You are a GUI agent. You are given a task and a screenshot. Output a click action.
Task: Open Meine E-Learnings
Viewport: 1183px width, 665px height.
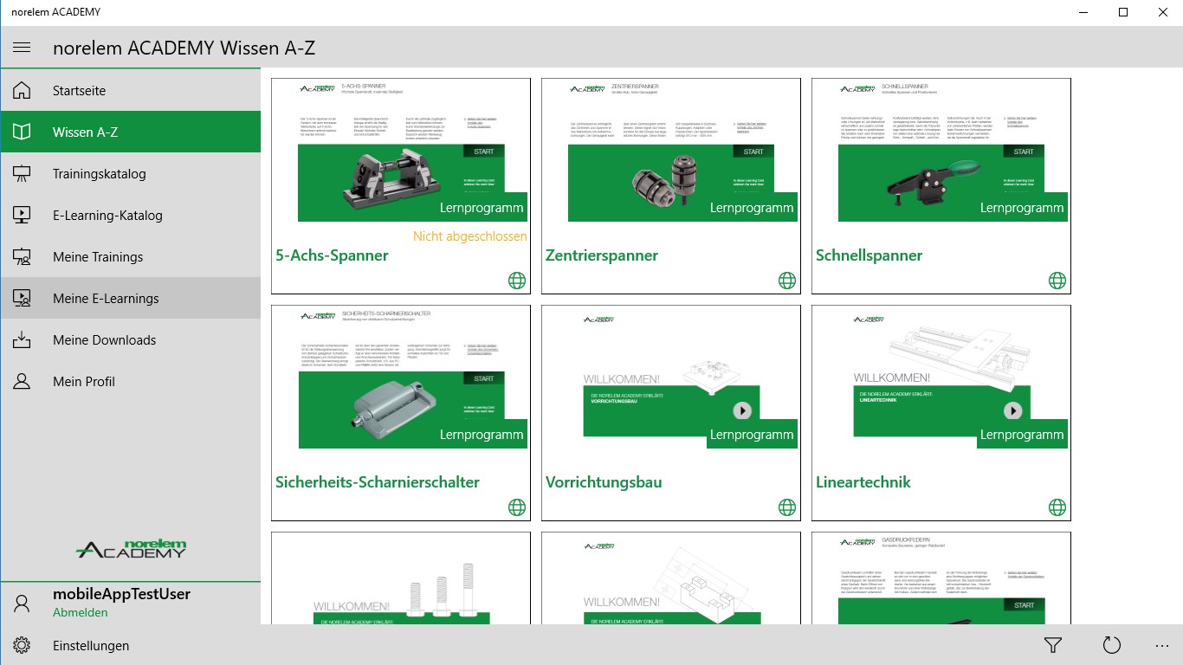(130, 298)
